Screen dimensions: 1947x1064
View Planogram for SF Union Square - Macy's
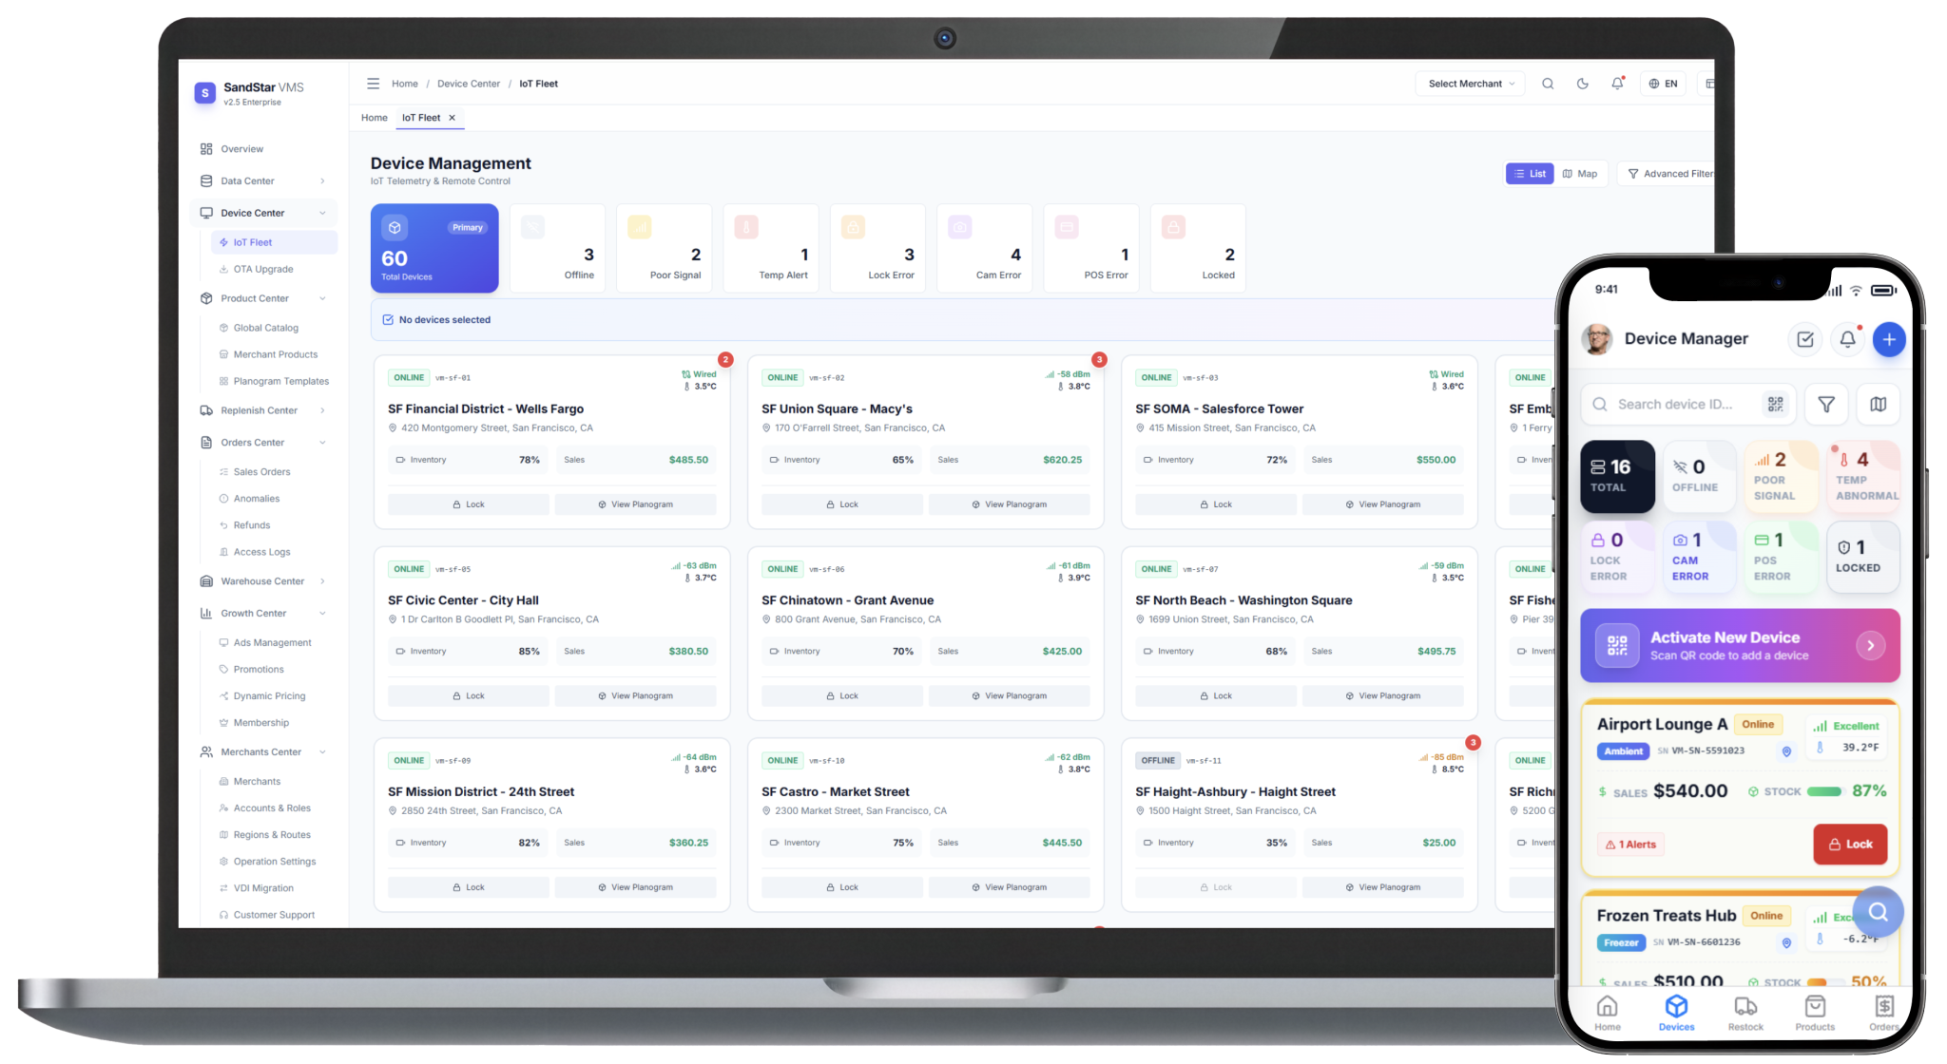tap(1010, 504)
